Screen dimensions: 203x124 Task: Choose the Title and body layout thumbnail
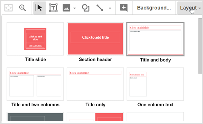point(155,39)
